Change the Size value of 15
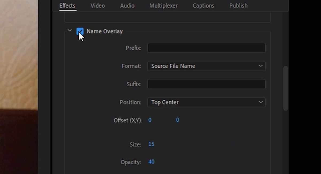This screenshot has width=321, height=174. (x=151, y=144)
